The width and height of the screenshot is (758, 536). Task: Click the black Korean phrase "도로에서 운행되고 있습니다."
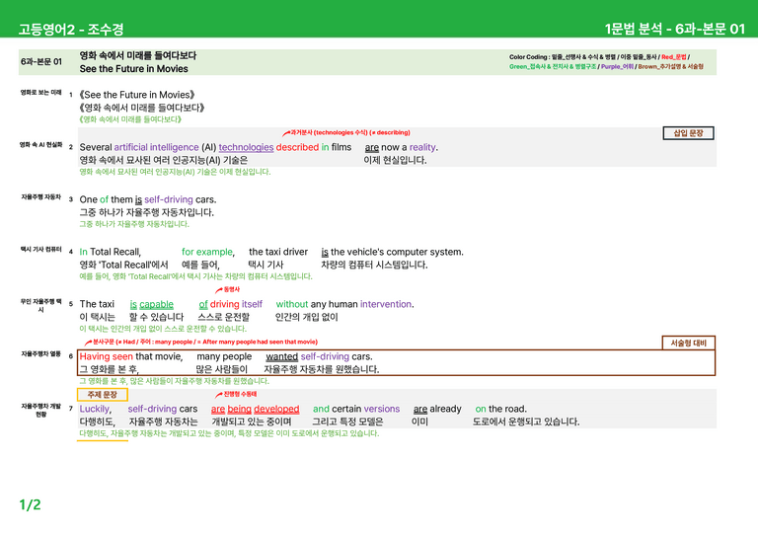tap(526, 421)
